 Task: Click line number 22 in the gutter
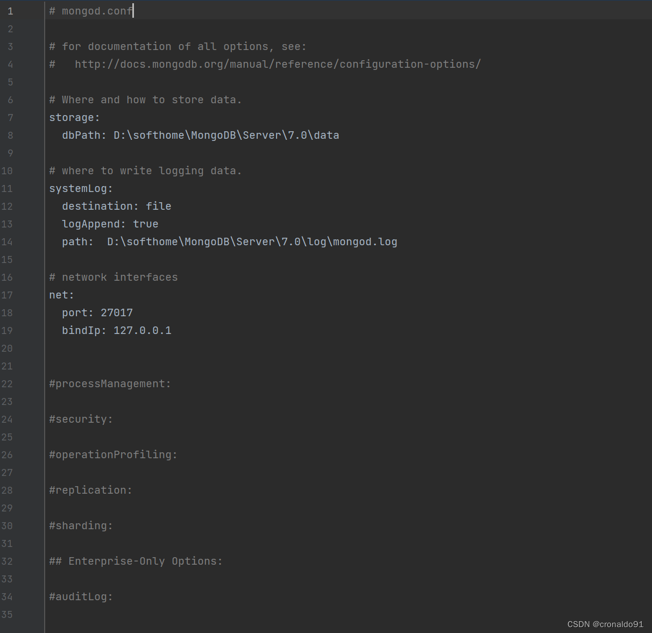point(7,384)
